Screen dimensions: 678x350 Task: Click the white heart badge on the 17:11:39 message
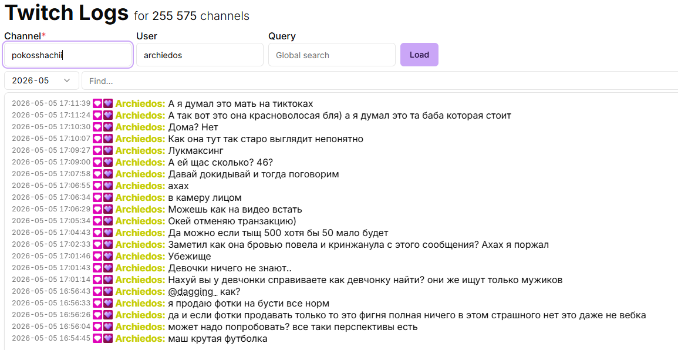[97, 104]
